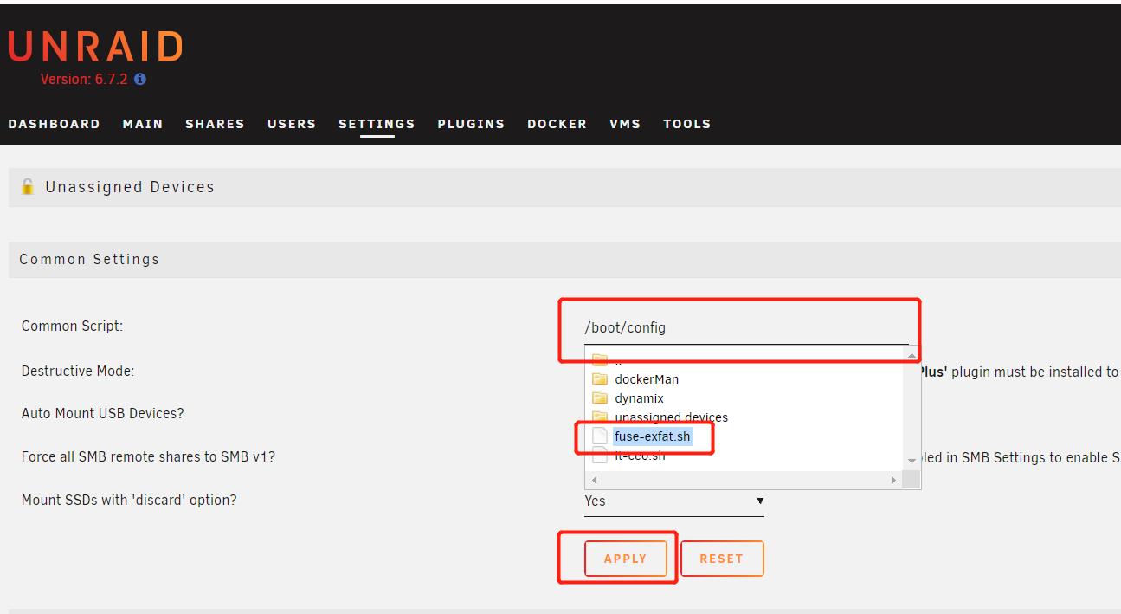Open the MAIN tab
The height and width of the screenshot is (614, 1121).
click(x=142, y=124)
